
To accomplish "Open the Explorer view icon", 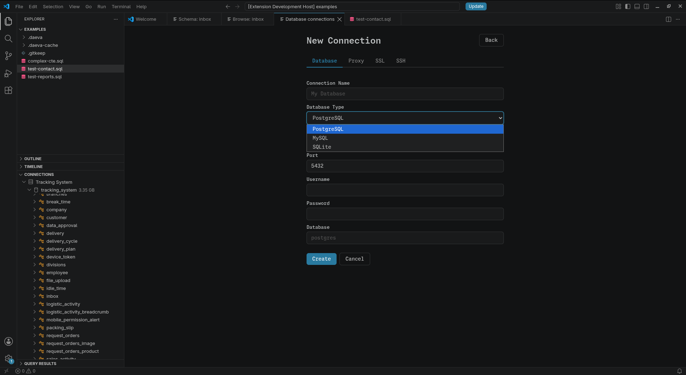I will [8, 21].
